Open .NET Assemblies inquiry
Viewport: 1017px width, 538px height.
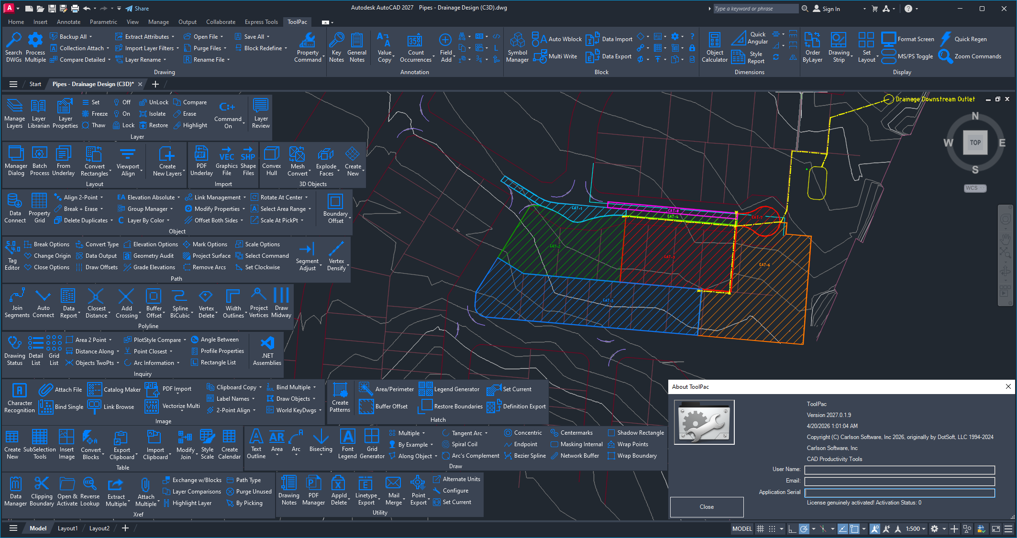(267, 351)
